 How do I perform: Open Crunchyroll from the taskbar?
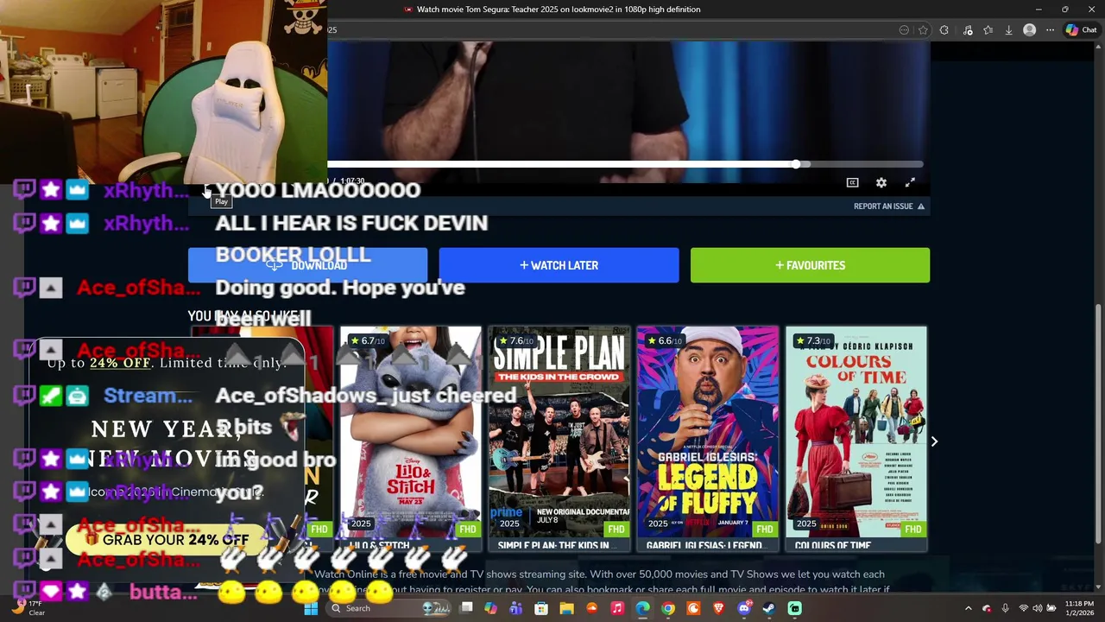pyautogui.click(x=693, y=608)
